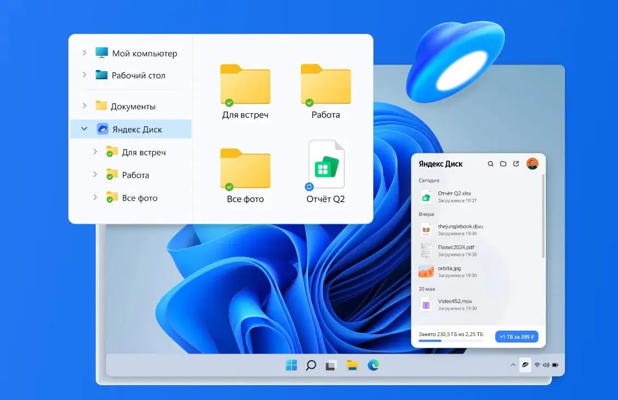Click the Загружено в 10:27 timestamp

point(457,201)
